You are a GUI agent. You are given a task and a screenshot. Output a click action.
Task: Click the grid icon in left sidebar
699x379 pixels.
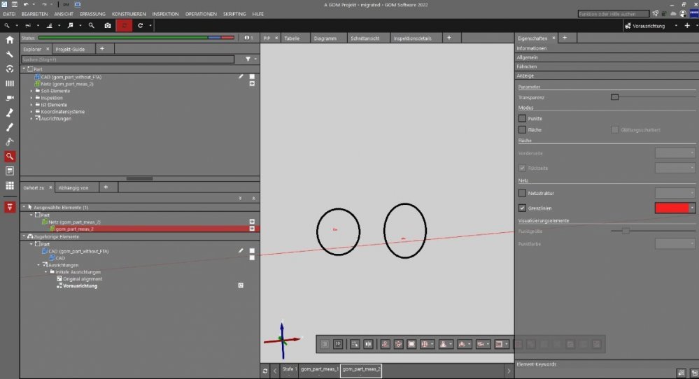click(10, 186)
